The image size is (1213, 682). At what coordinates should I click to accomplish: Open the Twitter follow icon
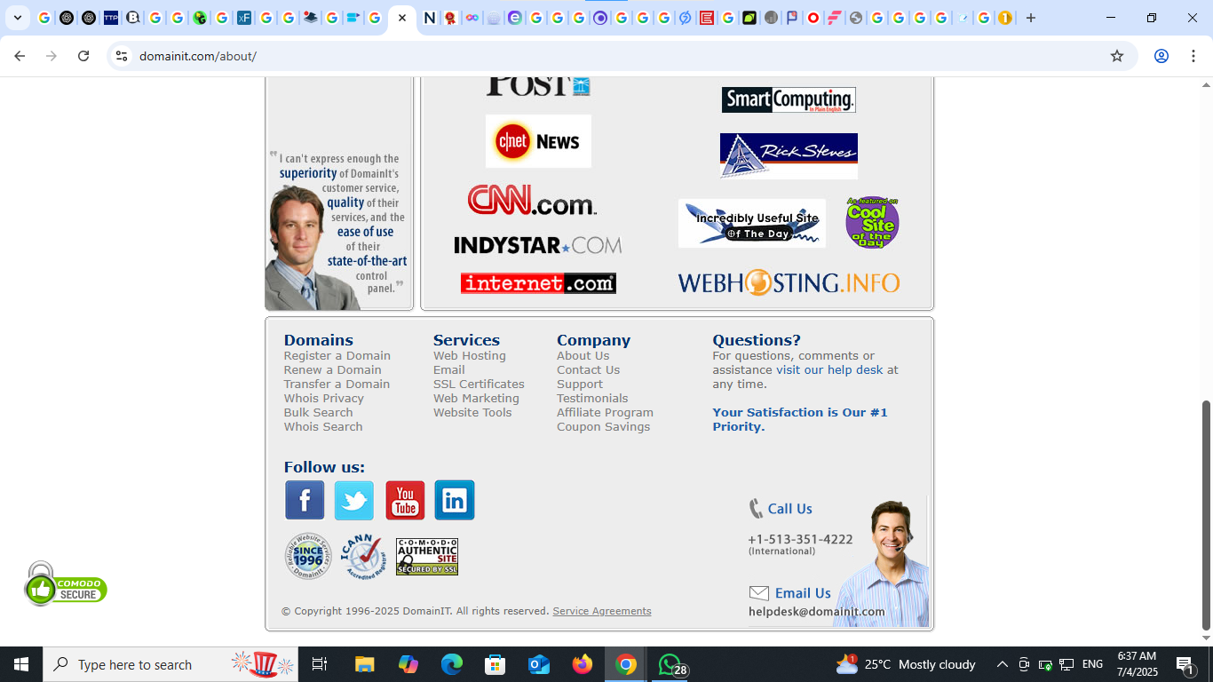[354, 500]
